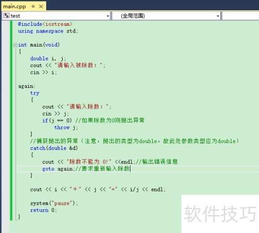Click the 'again:' label line
The height and width of the screenshot is (233, 259).
point(27,86)
